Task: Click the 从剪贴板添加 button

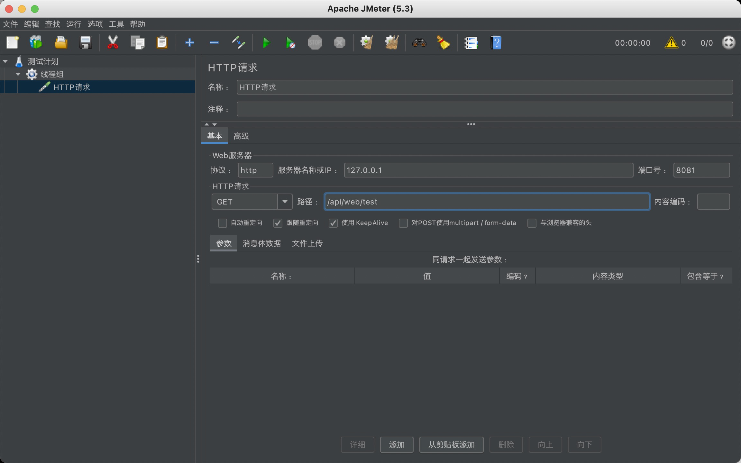Action: pyautogui.click(x=451, y=445)
